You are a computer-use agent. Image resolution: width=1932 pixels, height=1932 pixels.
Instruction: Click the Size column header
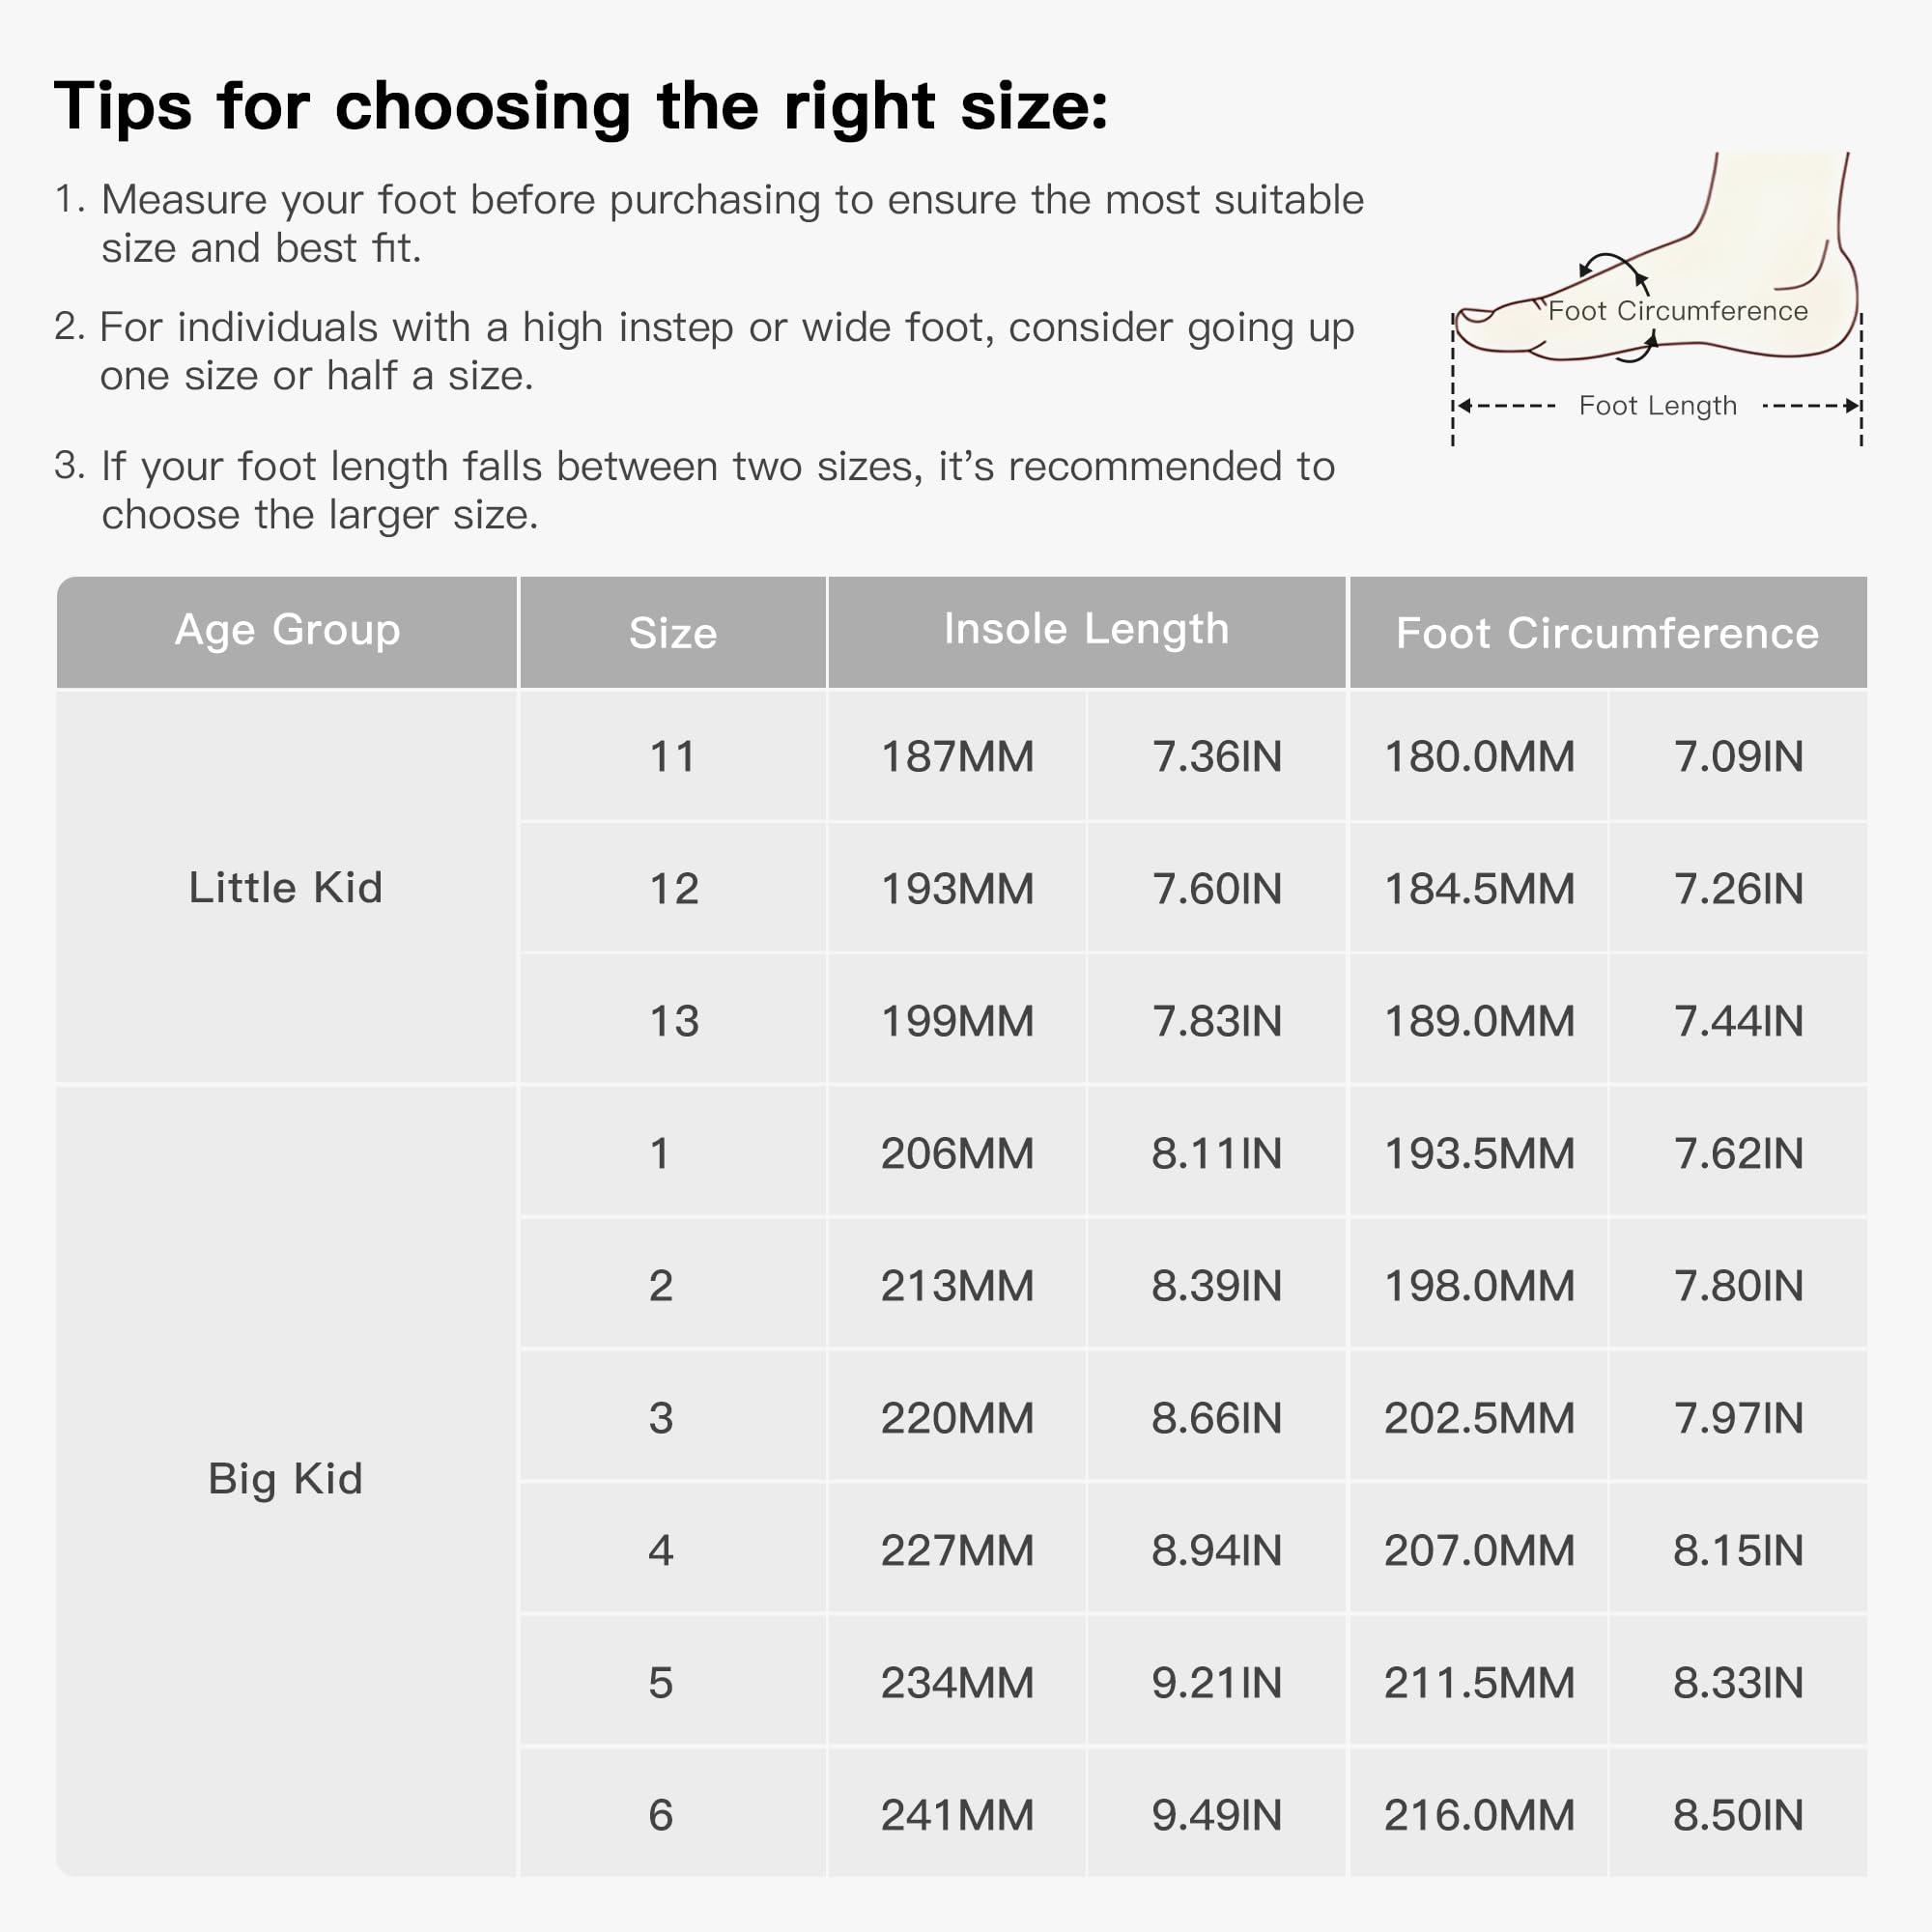(x=672, y=633)
